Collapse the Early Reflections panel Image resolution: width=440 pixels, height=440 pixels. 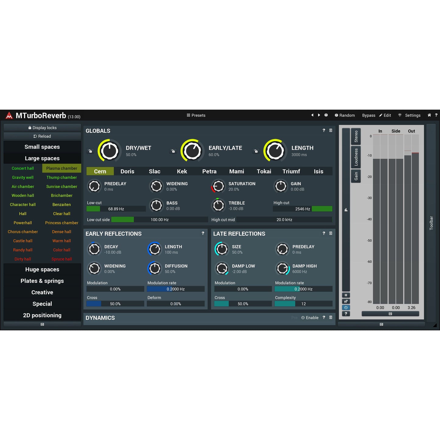(x=203, y=234)
